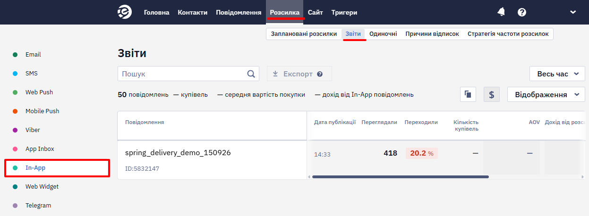Toggle the dollar revenue icon button
This screenshot has width=589, height=216.
pos(492,94)
